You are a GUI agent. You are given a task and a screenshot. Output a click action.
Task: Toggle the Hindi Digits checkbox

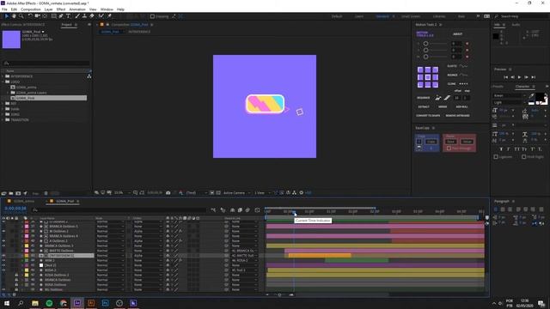tap(523, 157)
